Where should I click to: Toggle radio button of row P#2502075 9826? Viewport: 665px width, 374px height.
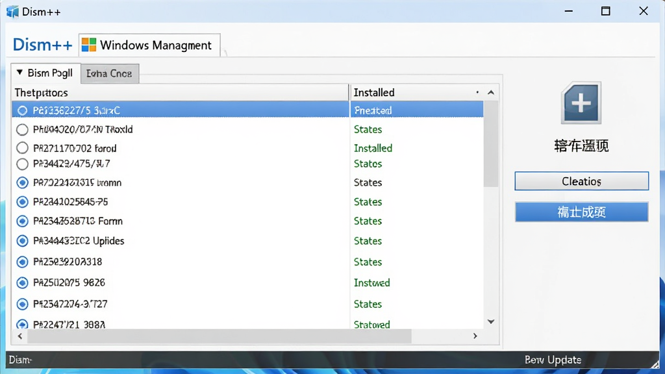(x=22, y=282)
